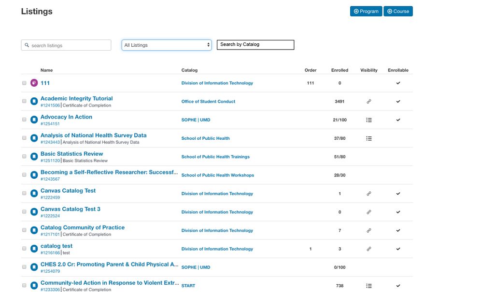482x292 pixels.
Task: Click link visibility icon for Academic Integrity Tutorial
Action: 369,102
